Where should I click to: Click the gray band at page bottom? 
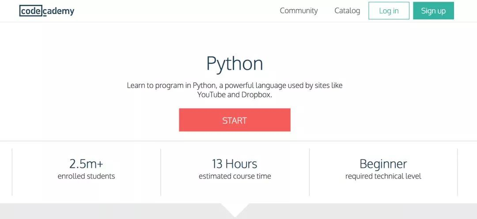(x=110, y=212)
